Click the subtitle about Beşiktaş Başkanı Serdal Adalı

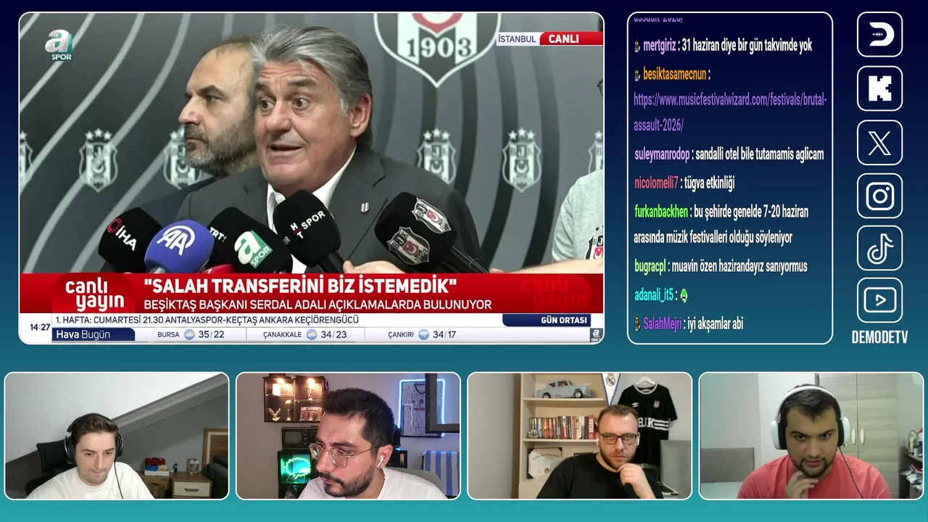pos(318,304)
